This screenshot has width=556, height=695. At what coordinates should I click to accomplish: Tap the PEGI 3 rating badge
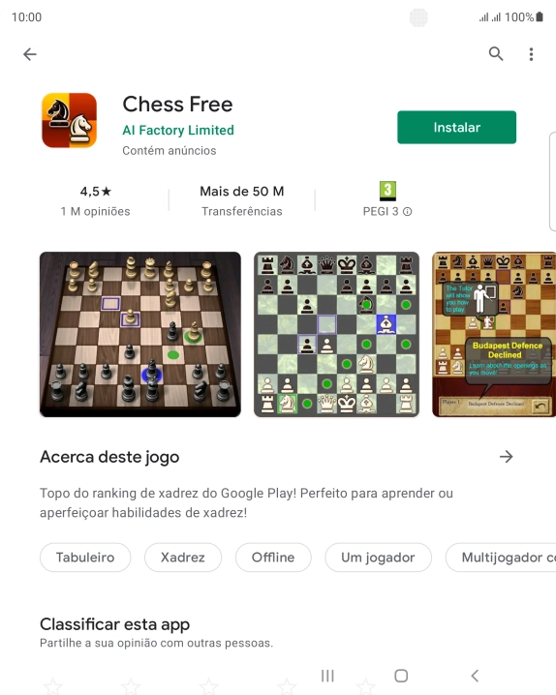click(x=387, y=191)
